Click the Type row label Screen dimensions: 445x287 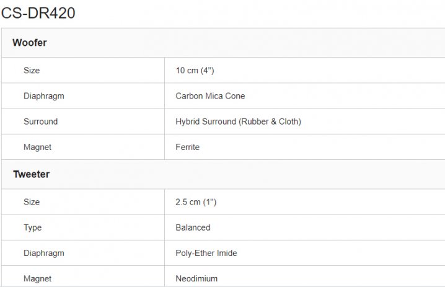coord(32,227)
